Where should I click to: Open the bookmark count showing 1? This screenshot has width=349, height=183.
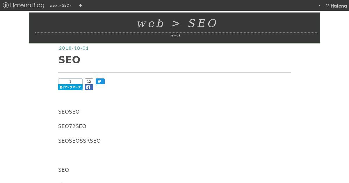(x=70, y=81)
